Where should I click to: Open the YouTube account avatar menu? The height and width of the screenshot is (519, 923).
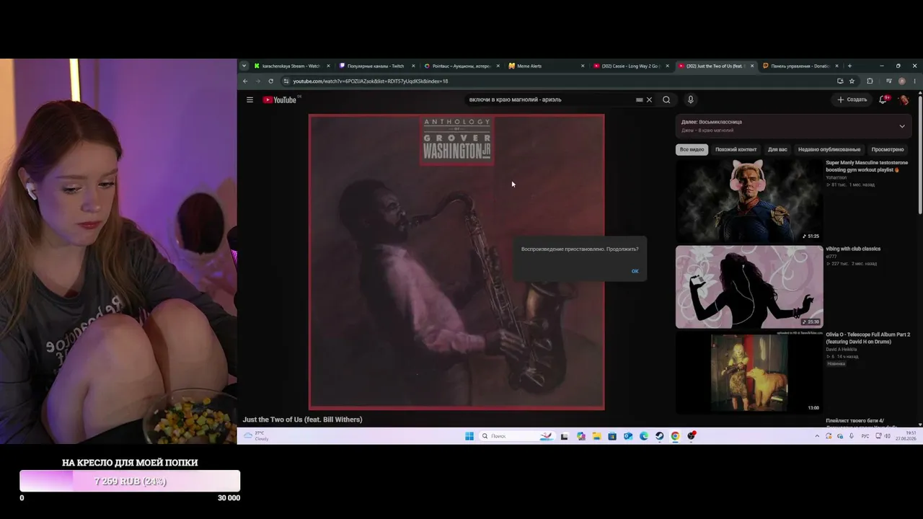coord(904,99)
